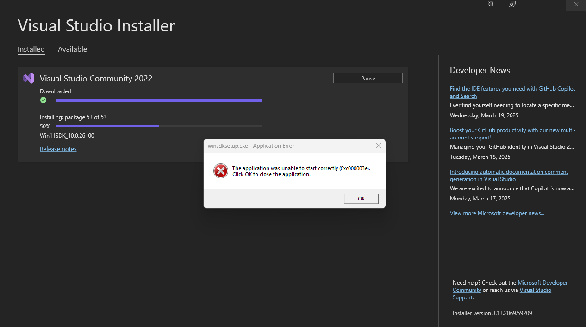View more Microsoft developer news
This screenshot has height=327, width=586.
pyautogui.click(x=497, y=213)
